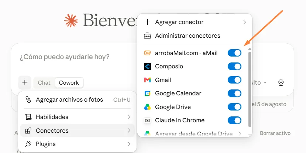This screenshot has width=306, height=153.
Task: Click the arrobaMail envelope icon
Action: click(x=147, y=53)
